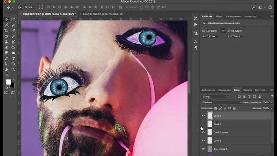Screen dimensions: 277x156
Task: Select the Path Selection arrow tool
Action: tap(6, 64)
